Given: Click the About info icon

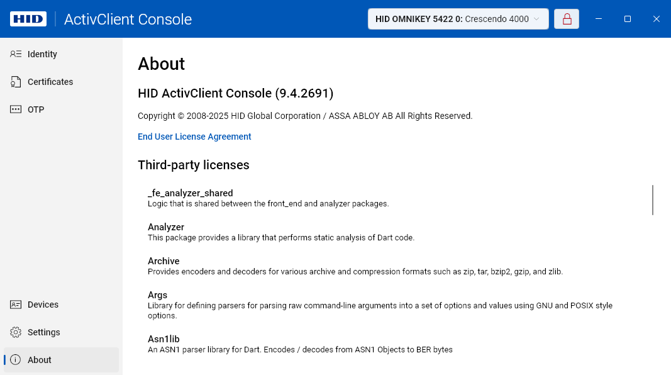Looking at the screenshot, I should (x=16, y=360).
